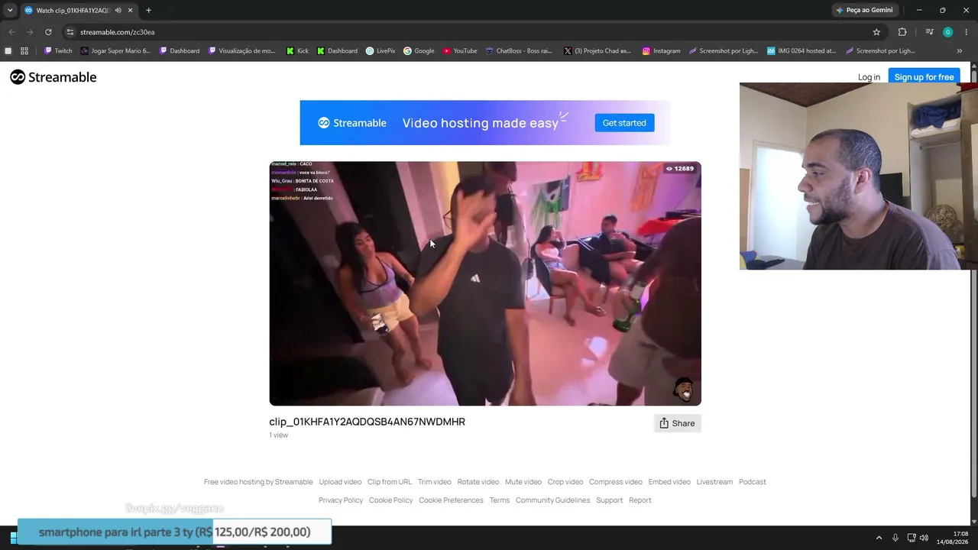Click the clip title text below the video
Screen dimensions: 978x550
[367, 422]
